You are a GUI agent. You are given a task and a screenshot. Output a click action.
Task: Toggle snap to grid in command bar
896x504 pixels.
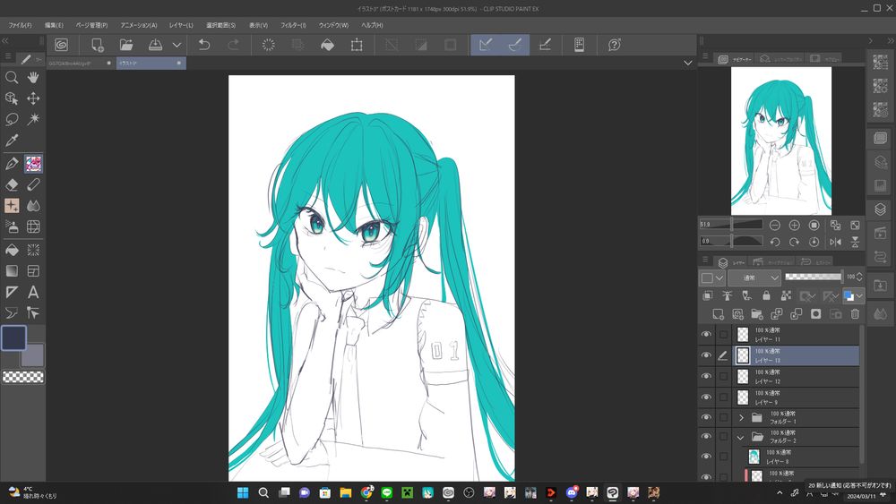tap(545, 45)
